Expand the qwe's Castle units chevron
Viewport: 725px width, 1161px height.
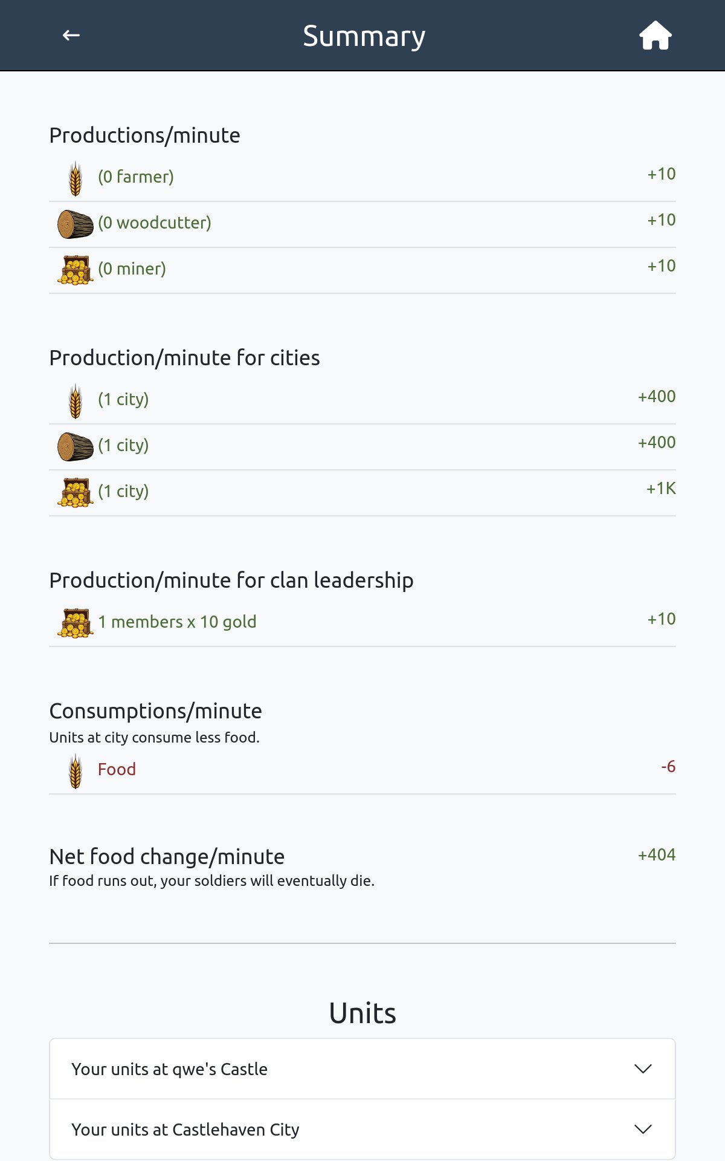(643, 1068)
